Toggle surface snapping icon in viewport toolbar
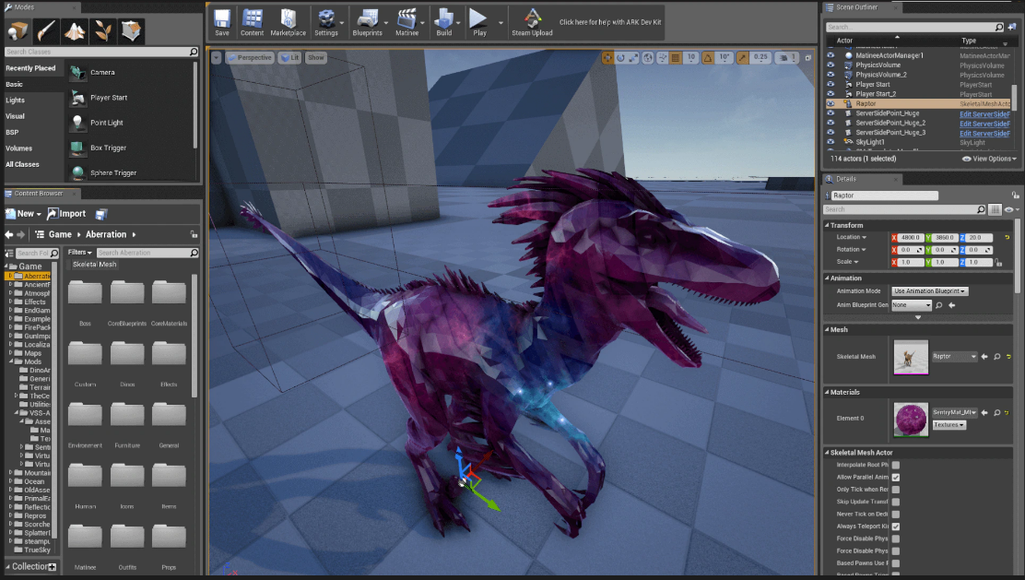The image size is (1025, 580). click(662, 57)
